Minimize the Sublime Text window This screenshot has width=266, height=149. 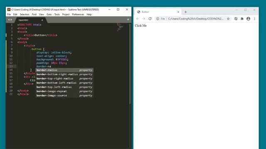tap(109, 10)
